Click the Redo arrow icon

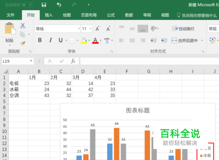tap(74, 5)
